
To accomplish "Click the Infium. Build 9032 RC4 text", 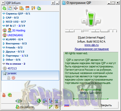I will pyautogui.click(x=91, y=42).
